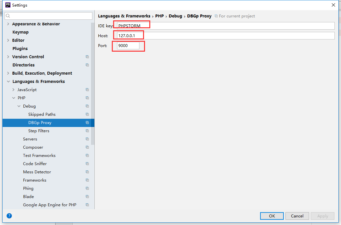Expand the Version Control section

(x=8, y=57)
